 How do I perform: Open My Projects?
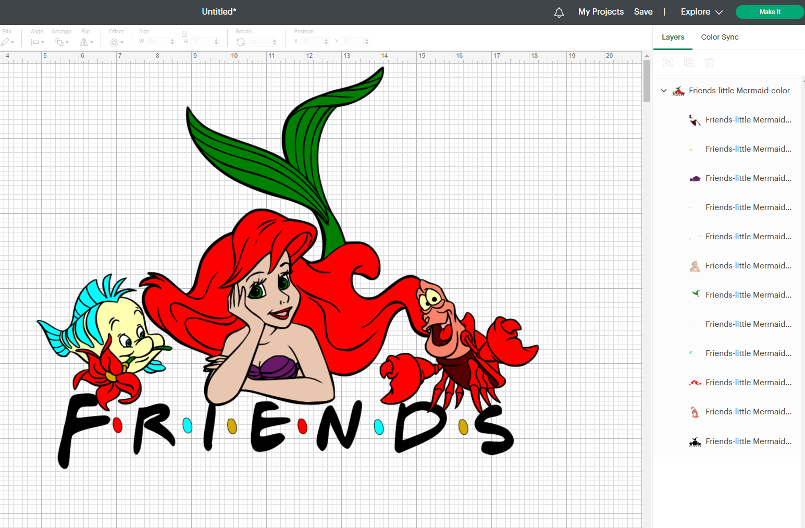coord(601,11)
